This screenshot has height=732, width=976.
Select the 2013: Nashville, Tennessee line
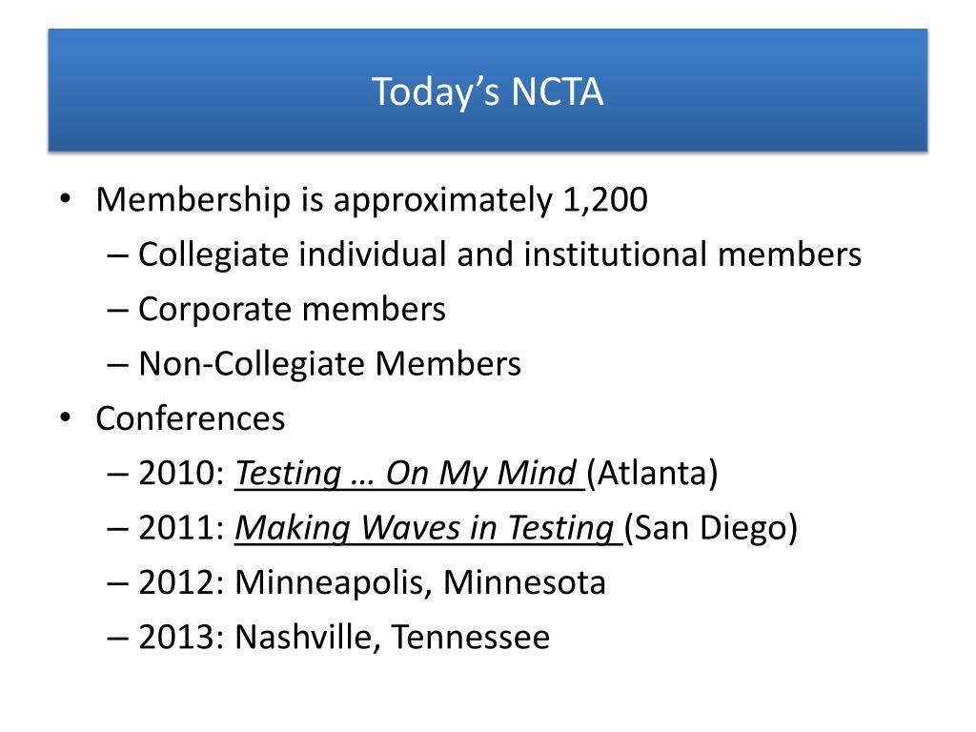tap(344, 637)
